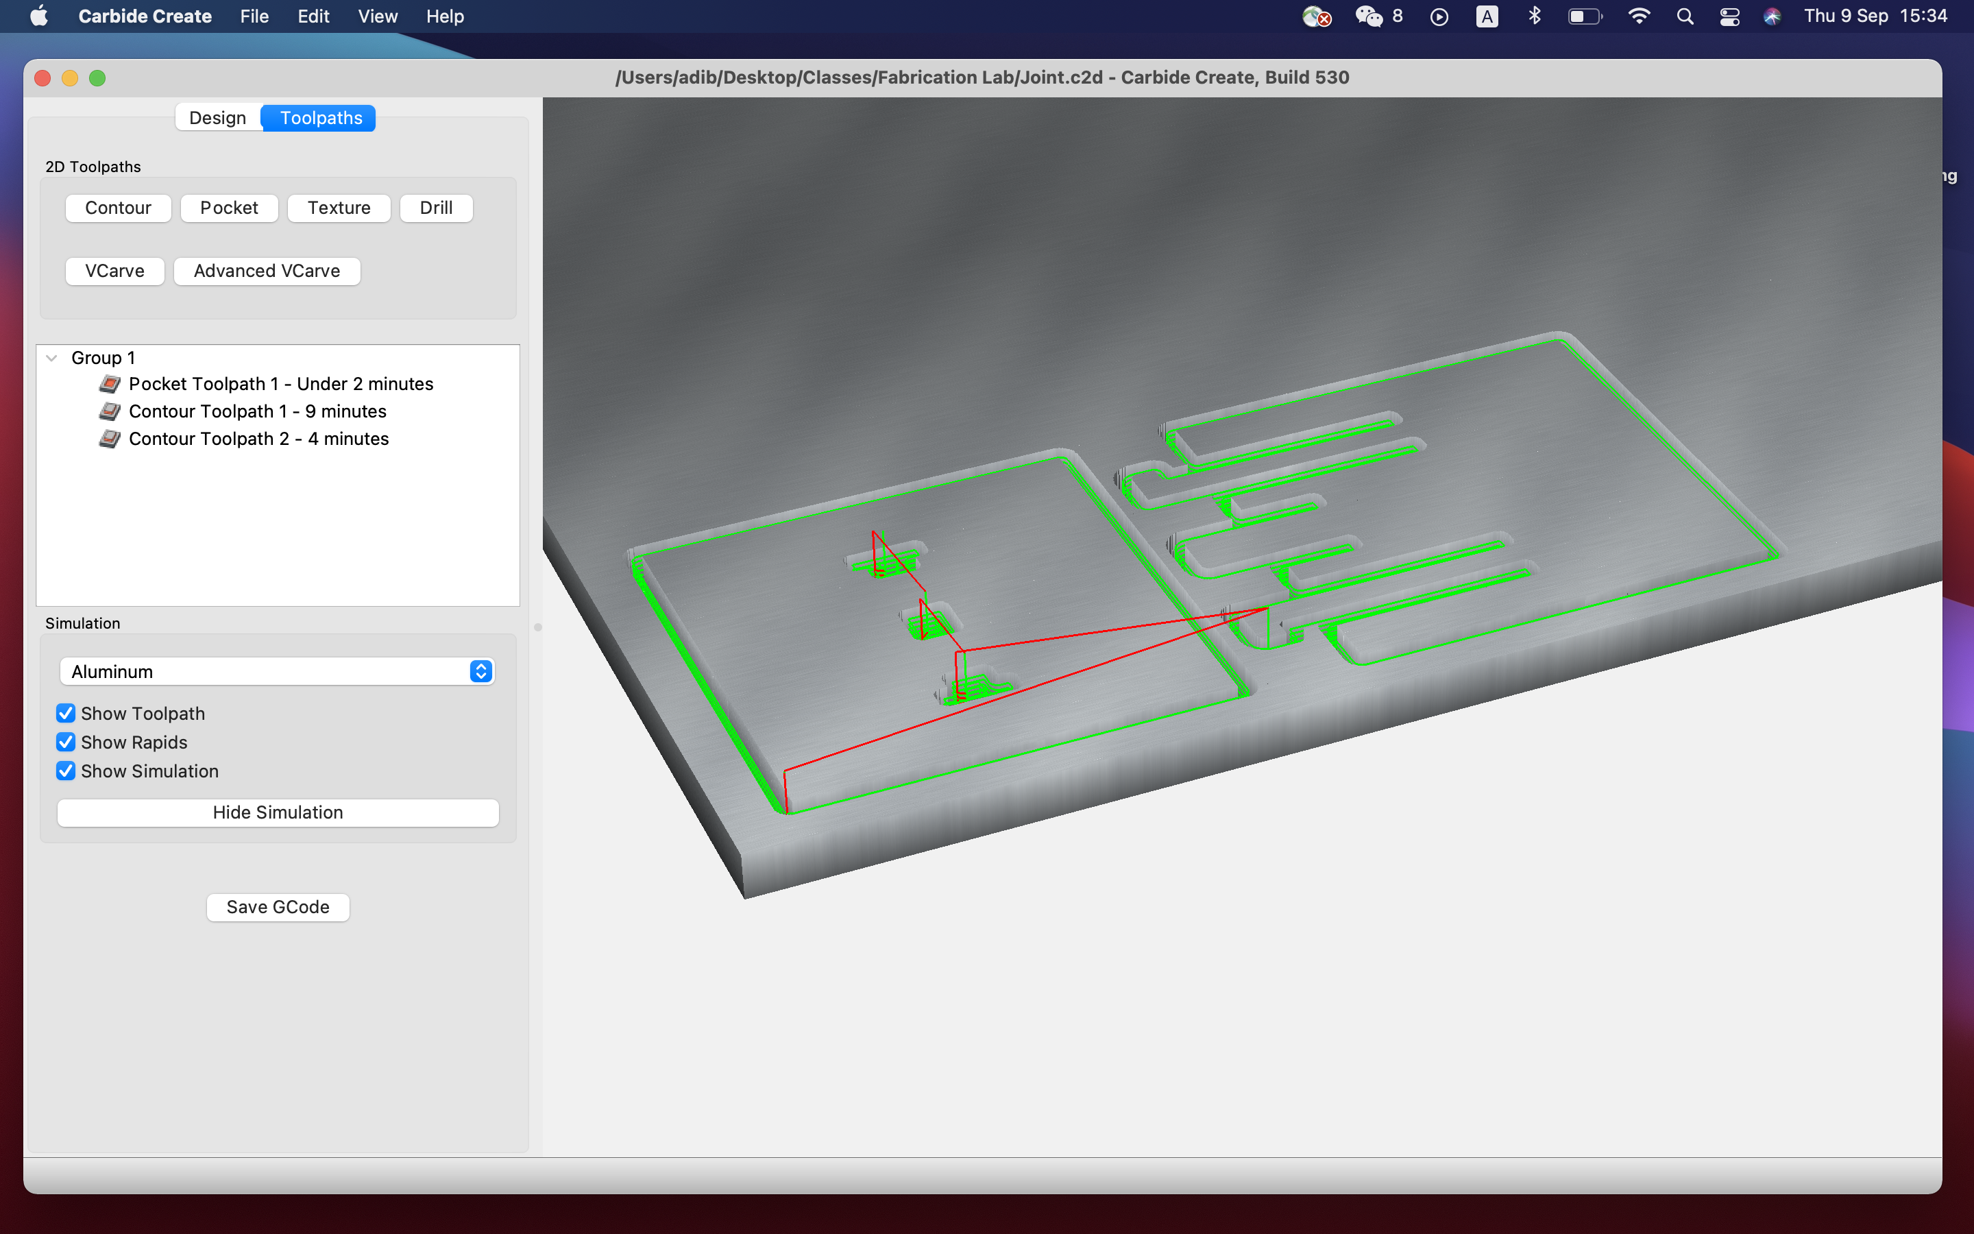Viewport: 1974px width, 1234px height.
Task: Open the Aluminum material dropdown
Action: coord(278,672)
